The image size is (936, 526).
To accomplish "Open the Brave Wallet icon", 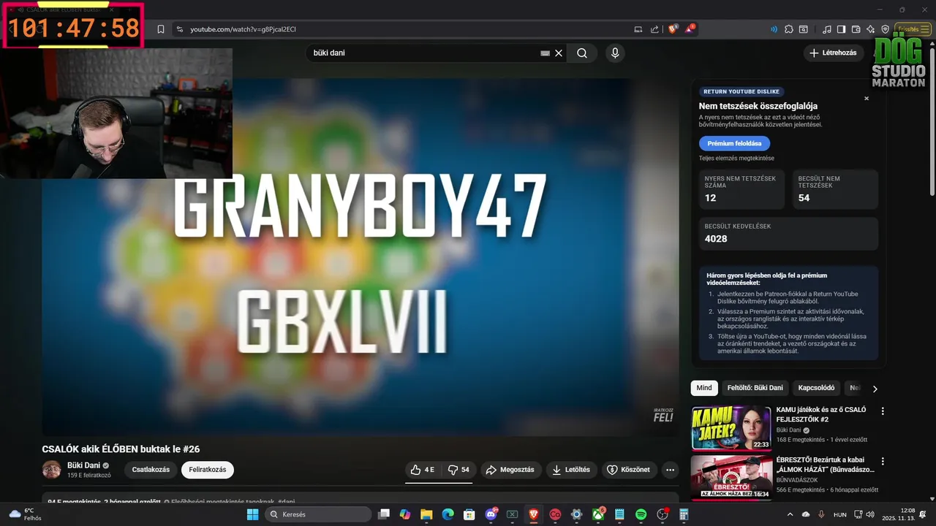I will click(x=856, y=29).
